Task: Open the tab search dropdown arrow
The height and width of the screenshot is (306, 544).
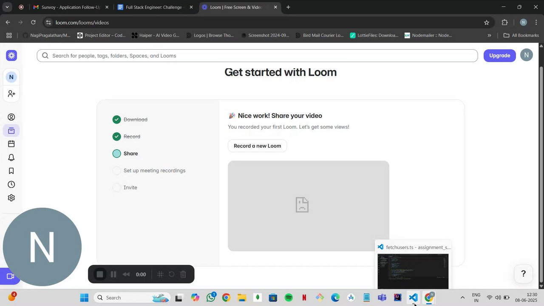Action: (7, 7)
